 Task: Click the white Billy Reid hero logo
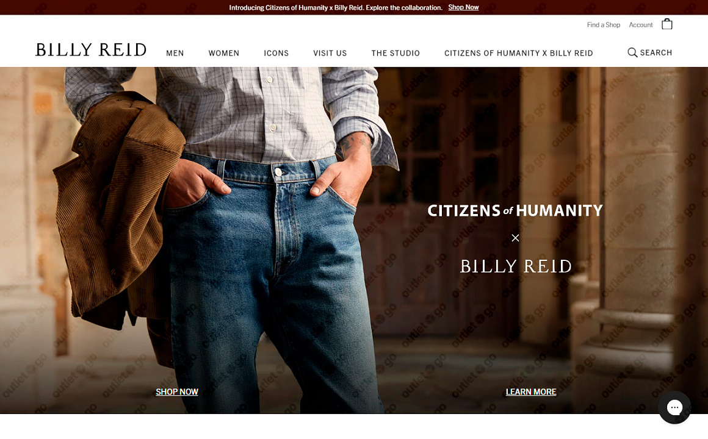(516, 266)
